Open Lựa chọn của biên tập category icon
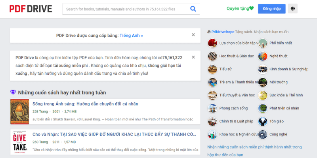The width and height of the screenshot is (317, 158). click(x=212, y=43)
